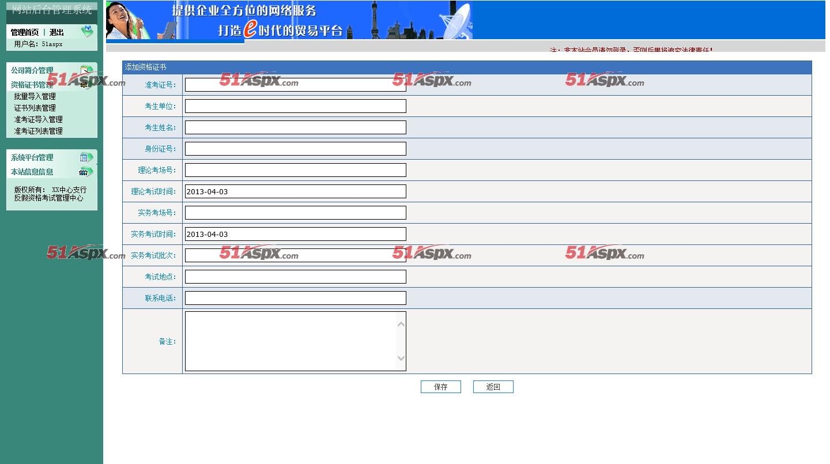
Task: Log out via the 退出 link
Action: point(56,32)
